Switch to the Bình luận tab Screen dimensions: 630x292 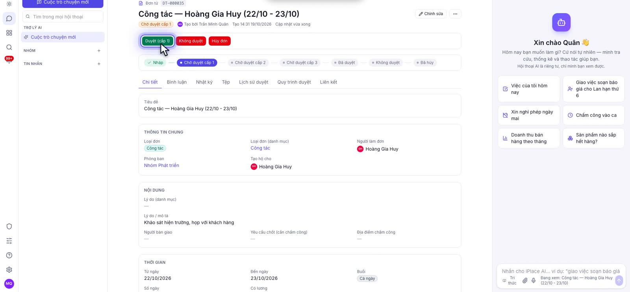click(177, 82)
